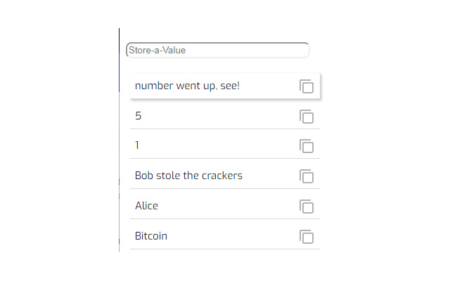Viewport: 450px width, 281px height.
Task: Click the 'Bitcoin' text label
Action: pos(151,237)
